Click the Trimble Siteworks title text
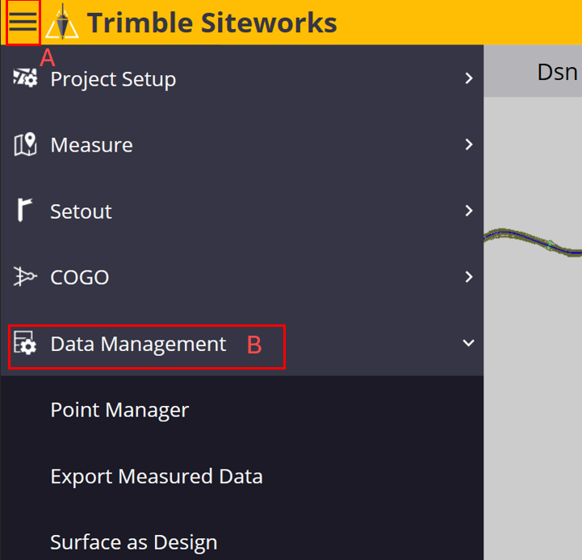 coord(212,23)
